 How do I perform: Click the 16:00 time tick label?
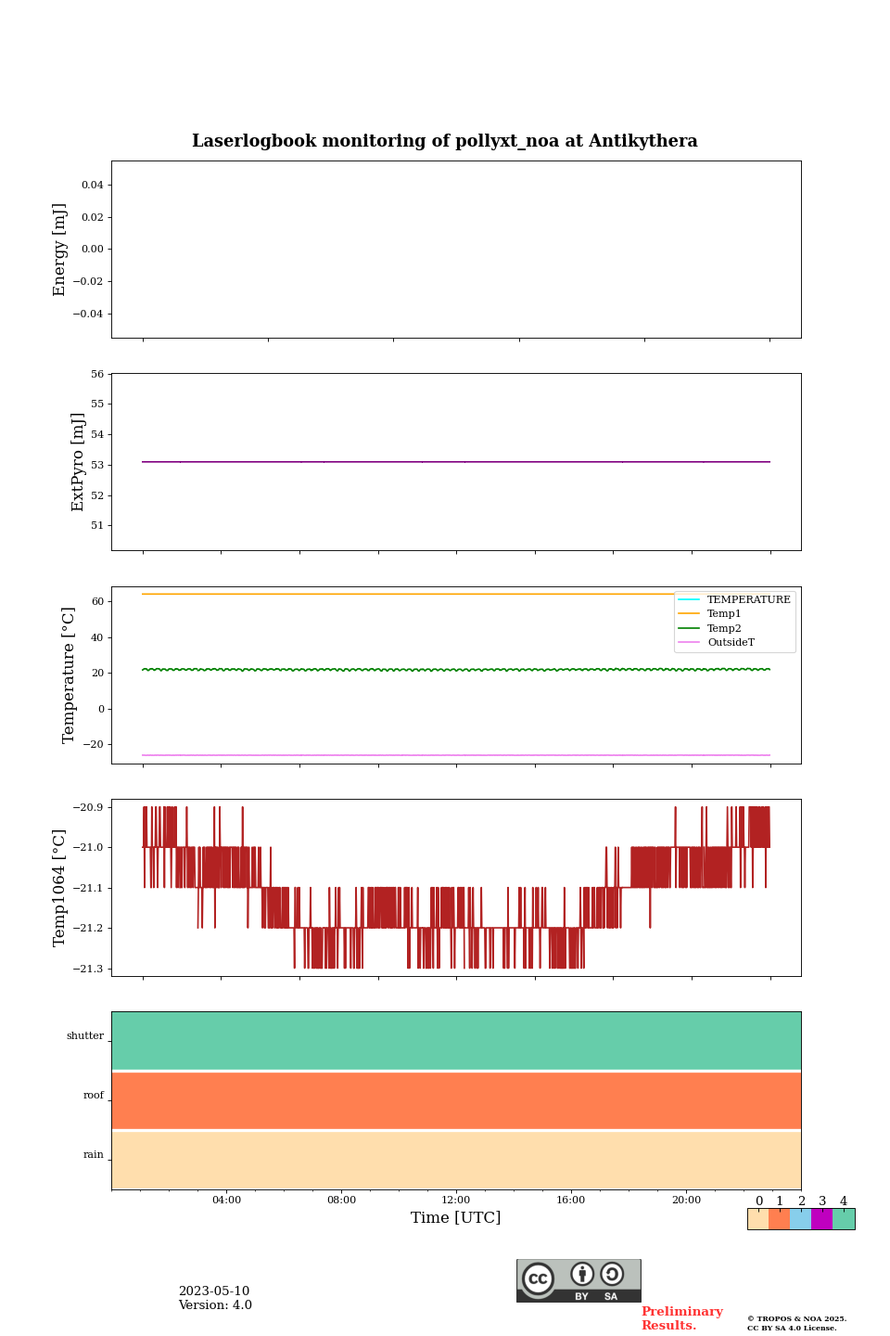pos(571,1200)
